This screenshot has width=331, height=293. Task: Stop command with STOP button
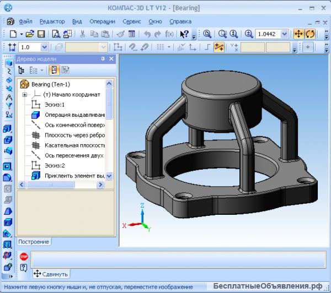[x=24, y=257]
